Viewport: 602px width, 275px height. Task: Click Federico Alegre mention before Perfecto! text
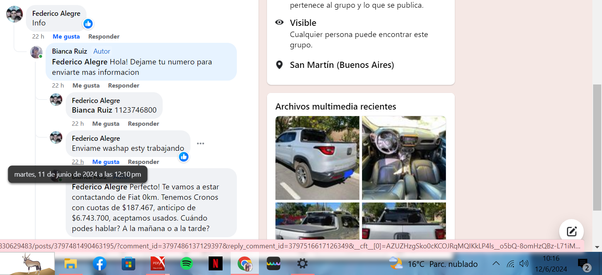pos(100,187)
